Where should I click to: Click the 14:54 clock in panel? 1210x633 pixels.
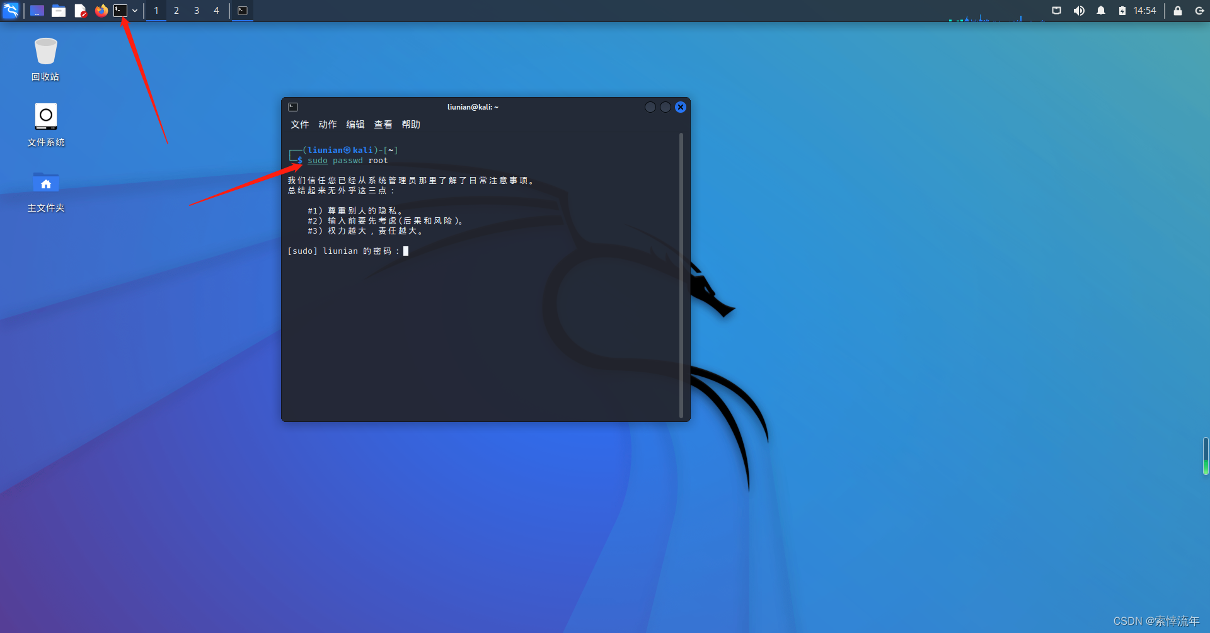[x=1144, y=11]
